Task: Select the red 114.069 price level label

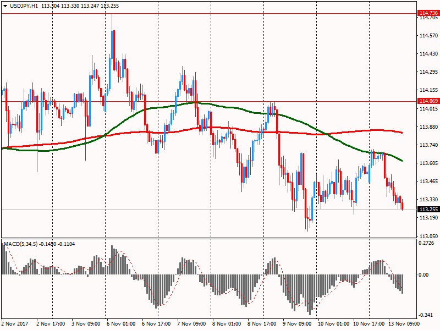Action: pos(428,101)
